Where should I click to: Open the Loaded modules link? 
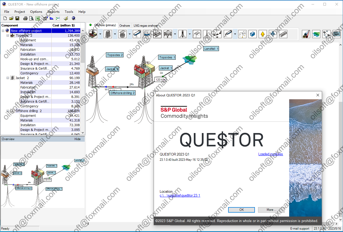point(271,154)
